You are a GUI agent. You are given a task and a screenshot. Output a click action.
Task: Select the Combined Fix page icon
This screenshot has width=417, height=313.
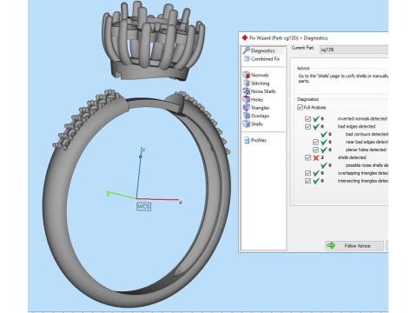pyautogui.click(x=247, y=59)
